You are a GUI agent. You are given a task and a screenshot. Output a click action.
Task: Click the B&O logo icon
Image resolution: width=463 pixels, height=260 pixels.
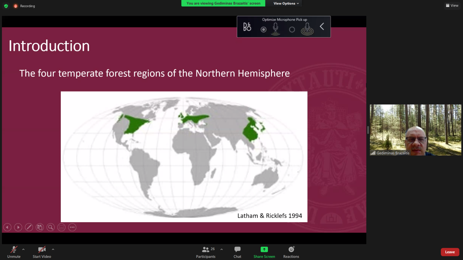247,27
